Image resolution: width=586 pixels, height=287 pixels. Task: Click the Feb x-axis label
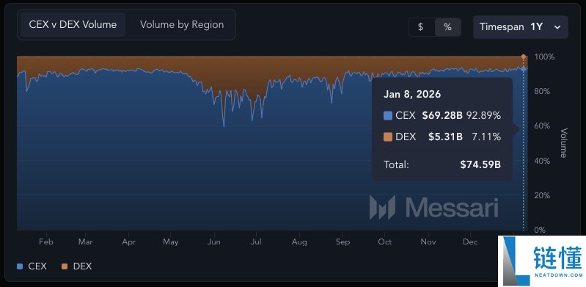coord(45,242)
